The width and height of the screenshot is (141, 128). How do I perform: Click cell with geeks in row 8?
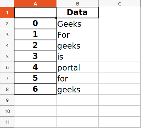coord(77,89)
